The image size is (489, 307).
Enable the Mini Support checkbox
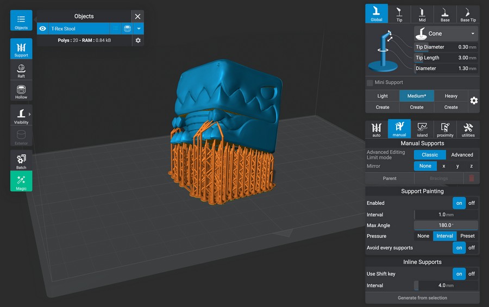coord(370,83)
